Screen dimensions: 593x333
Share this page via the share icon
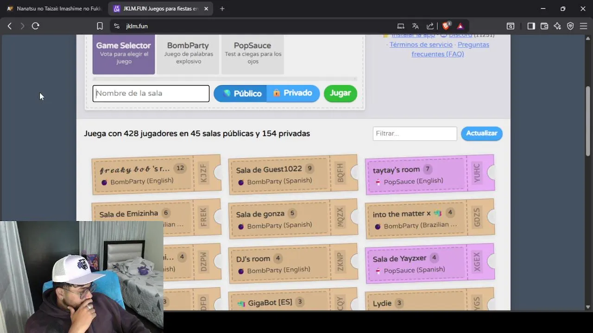tap(430, 26)
